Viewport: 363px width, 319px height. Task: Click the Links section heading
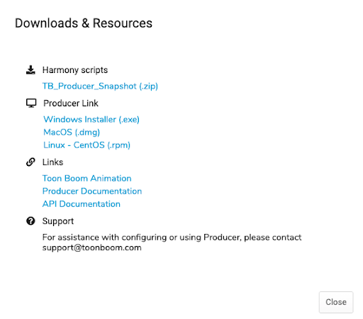[x=52, y=162]
